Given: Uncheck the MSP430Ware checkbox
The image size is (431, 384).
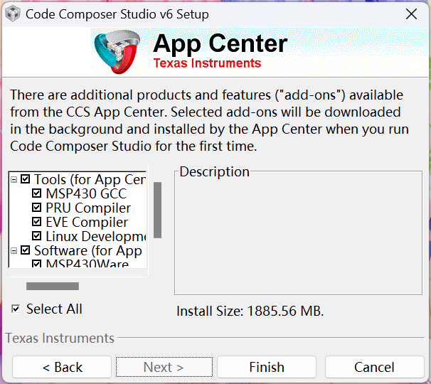Looking at the screenshot, I should click(36, 264).
